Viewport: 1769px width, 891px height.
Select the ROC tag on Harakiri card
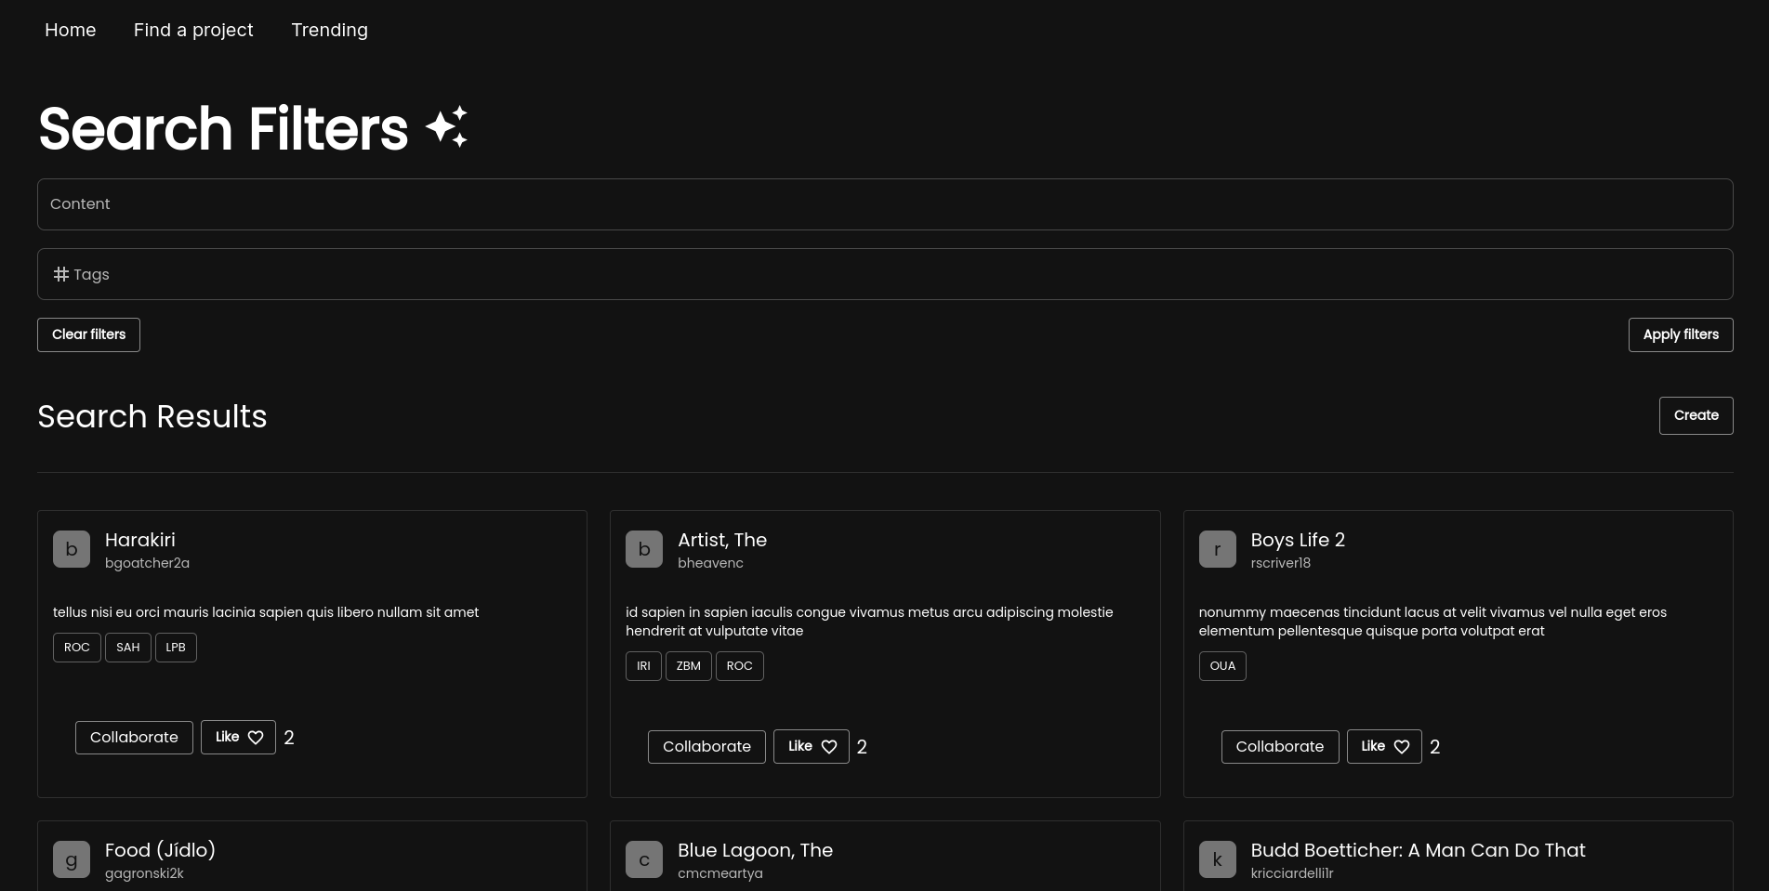pyautogui.click(x=77, y=648)
